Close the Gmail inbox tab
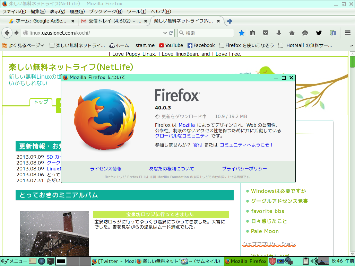The image size is (355, 266). click(146, 21)
